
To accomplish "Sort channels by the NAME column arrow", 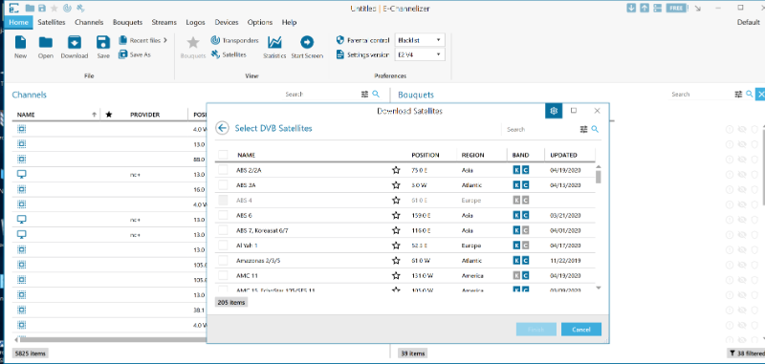I will click(94, 115).
